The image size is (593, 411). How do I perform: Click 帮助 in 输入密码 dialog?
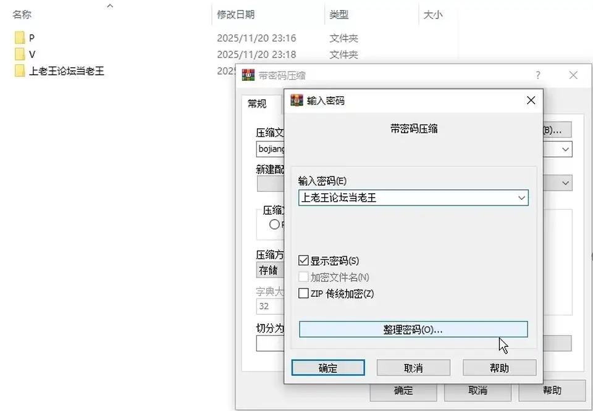click(499, 368)
